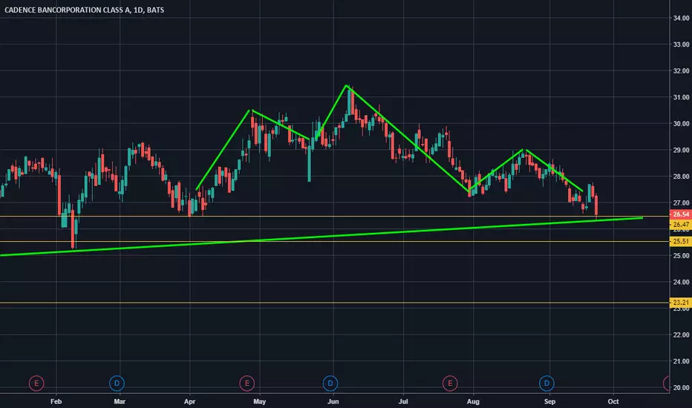The height and width of the screenshot is (408, 692).
Task: Select the long green rising support trendline
Action: click(x=321, y=237)
